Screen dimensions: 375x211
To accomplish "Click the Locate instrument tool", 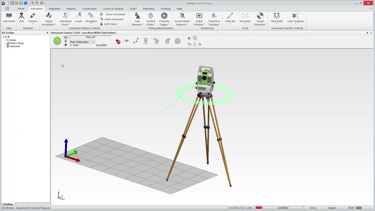I will point(78,18).
